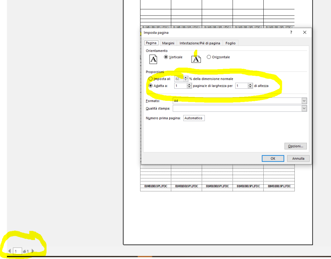Switch to the Foglio tab
This screenshot has width=331, height=259.
point(230,43)
